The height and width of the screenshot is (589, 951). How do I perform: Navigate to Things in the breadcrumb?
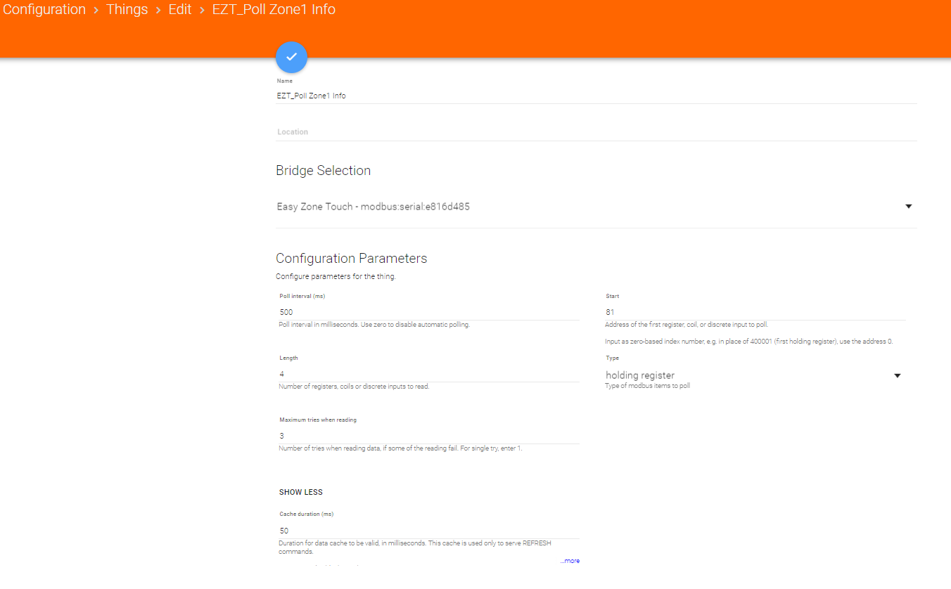pos(127,10)
